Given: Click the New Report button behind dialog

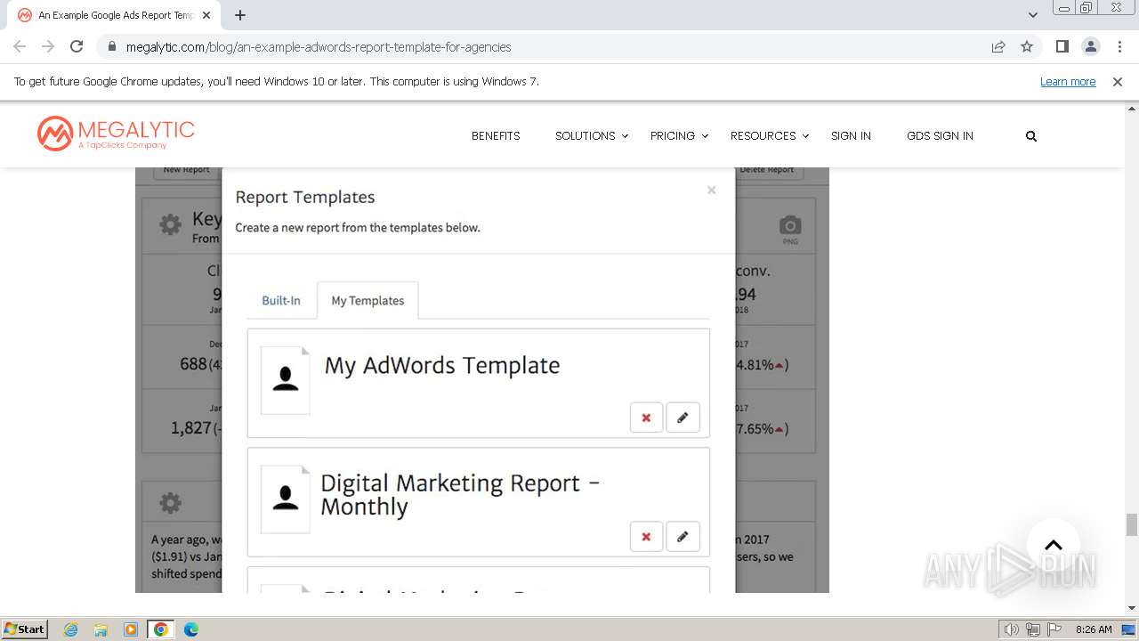Looking at the screenshot, I should coord(186,170).
